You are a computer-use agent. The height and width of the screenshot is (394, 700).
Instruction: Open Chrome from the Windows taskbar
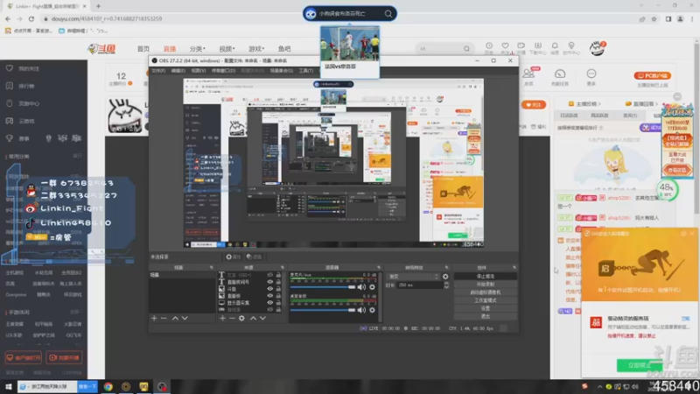click(108, 386)
